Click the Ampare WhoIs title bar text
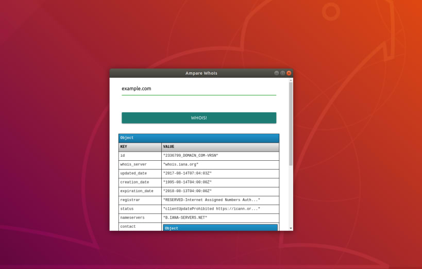This screenshot has height=269, width=422. click(x=201, y=73)
